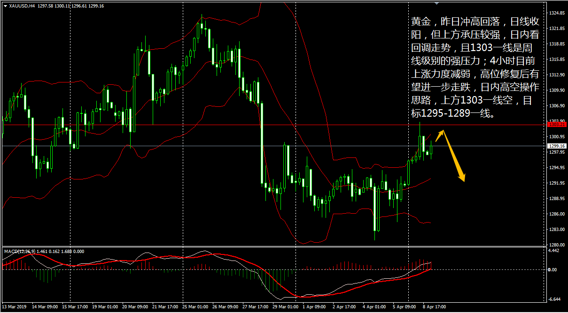The height and width of the screenshot is (313, 568).
Task: Click the 4.442 MACD scale value
Action: [554, 251]
